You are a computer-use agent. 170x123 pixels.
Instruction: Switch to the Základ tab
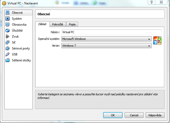coord(42,24)
